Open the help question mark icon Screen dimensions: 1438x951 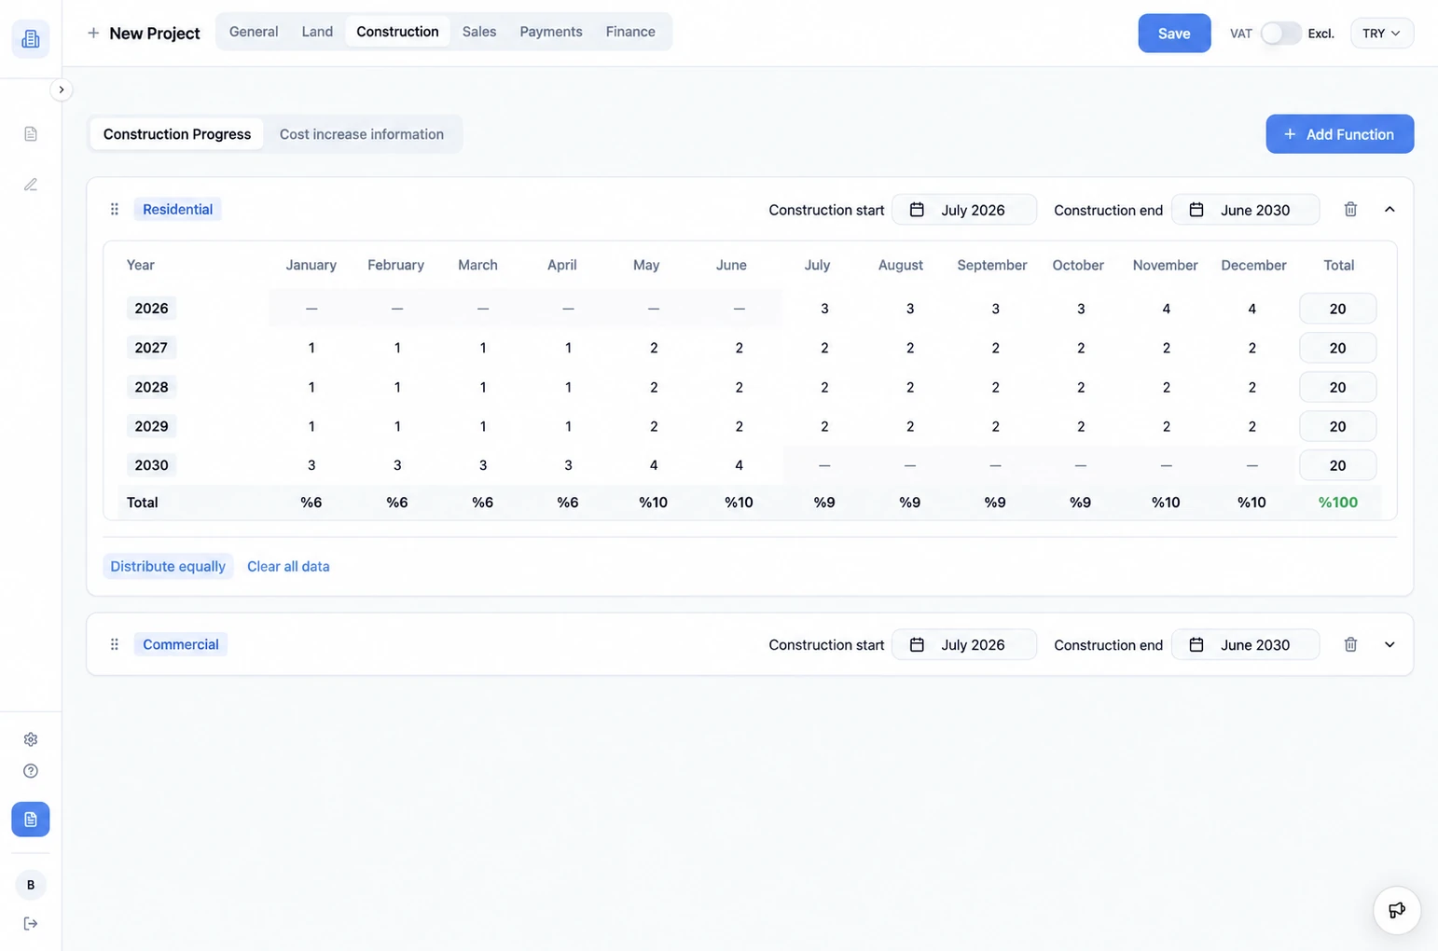(x=31, y=771)
